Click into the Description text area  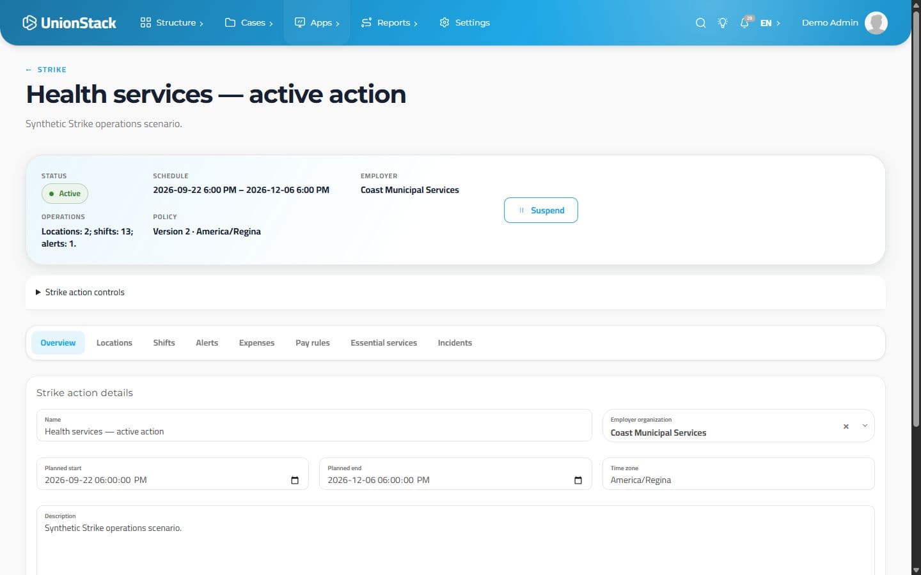click(x=455, y=540)
